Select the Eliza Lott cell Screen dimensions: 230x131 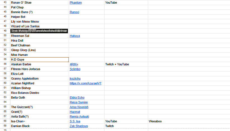point(39,74)
